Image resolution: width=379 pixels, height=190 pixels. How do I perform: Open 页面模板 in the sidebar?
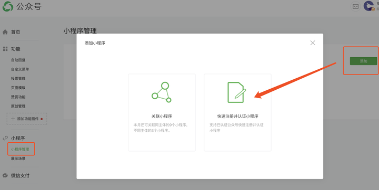(18, 88)
